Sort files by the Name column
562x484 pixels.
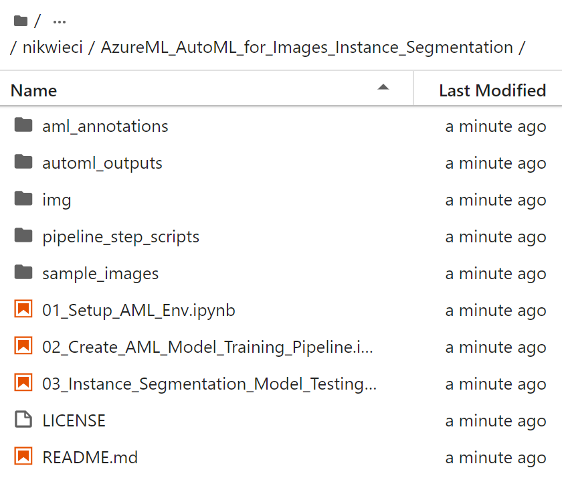pyautogui.click(x=33, y=90)
